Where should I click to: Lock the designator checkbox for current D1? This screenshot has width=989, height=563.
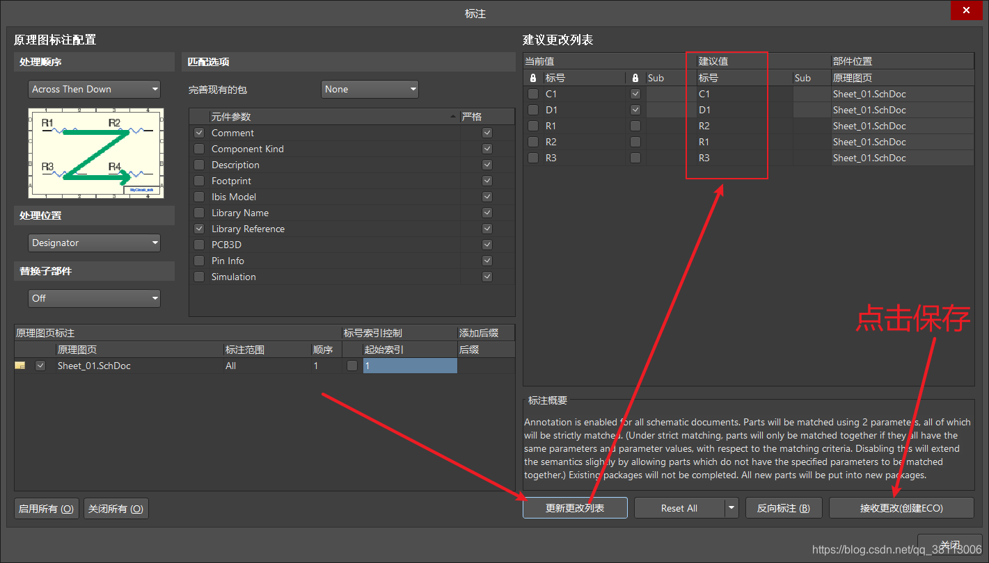click(x=533, y=110)
